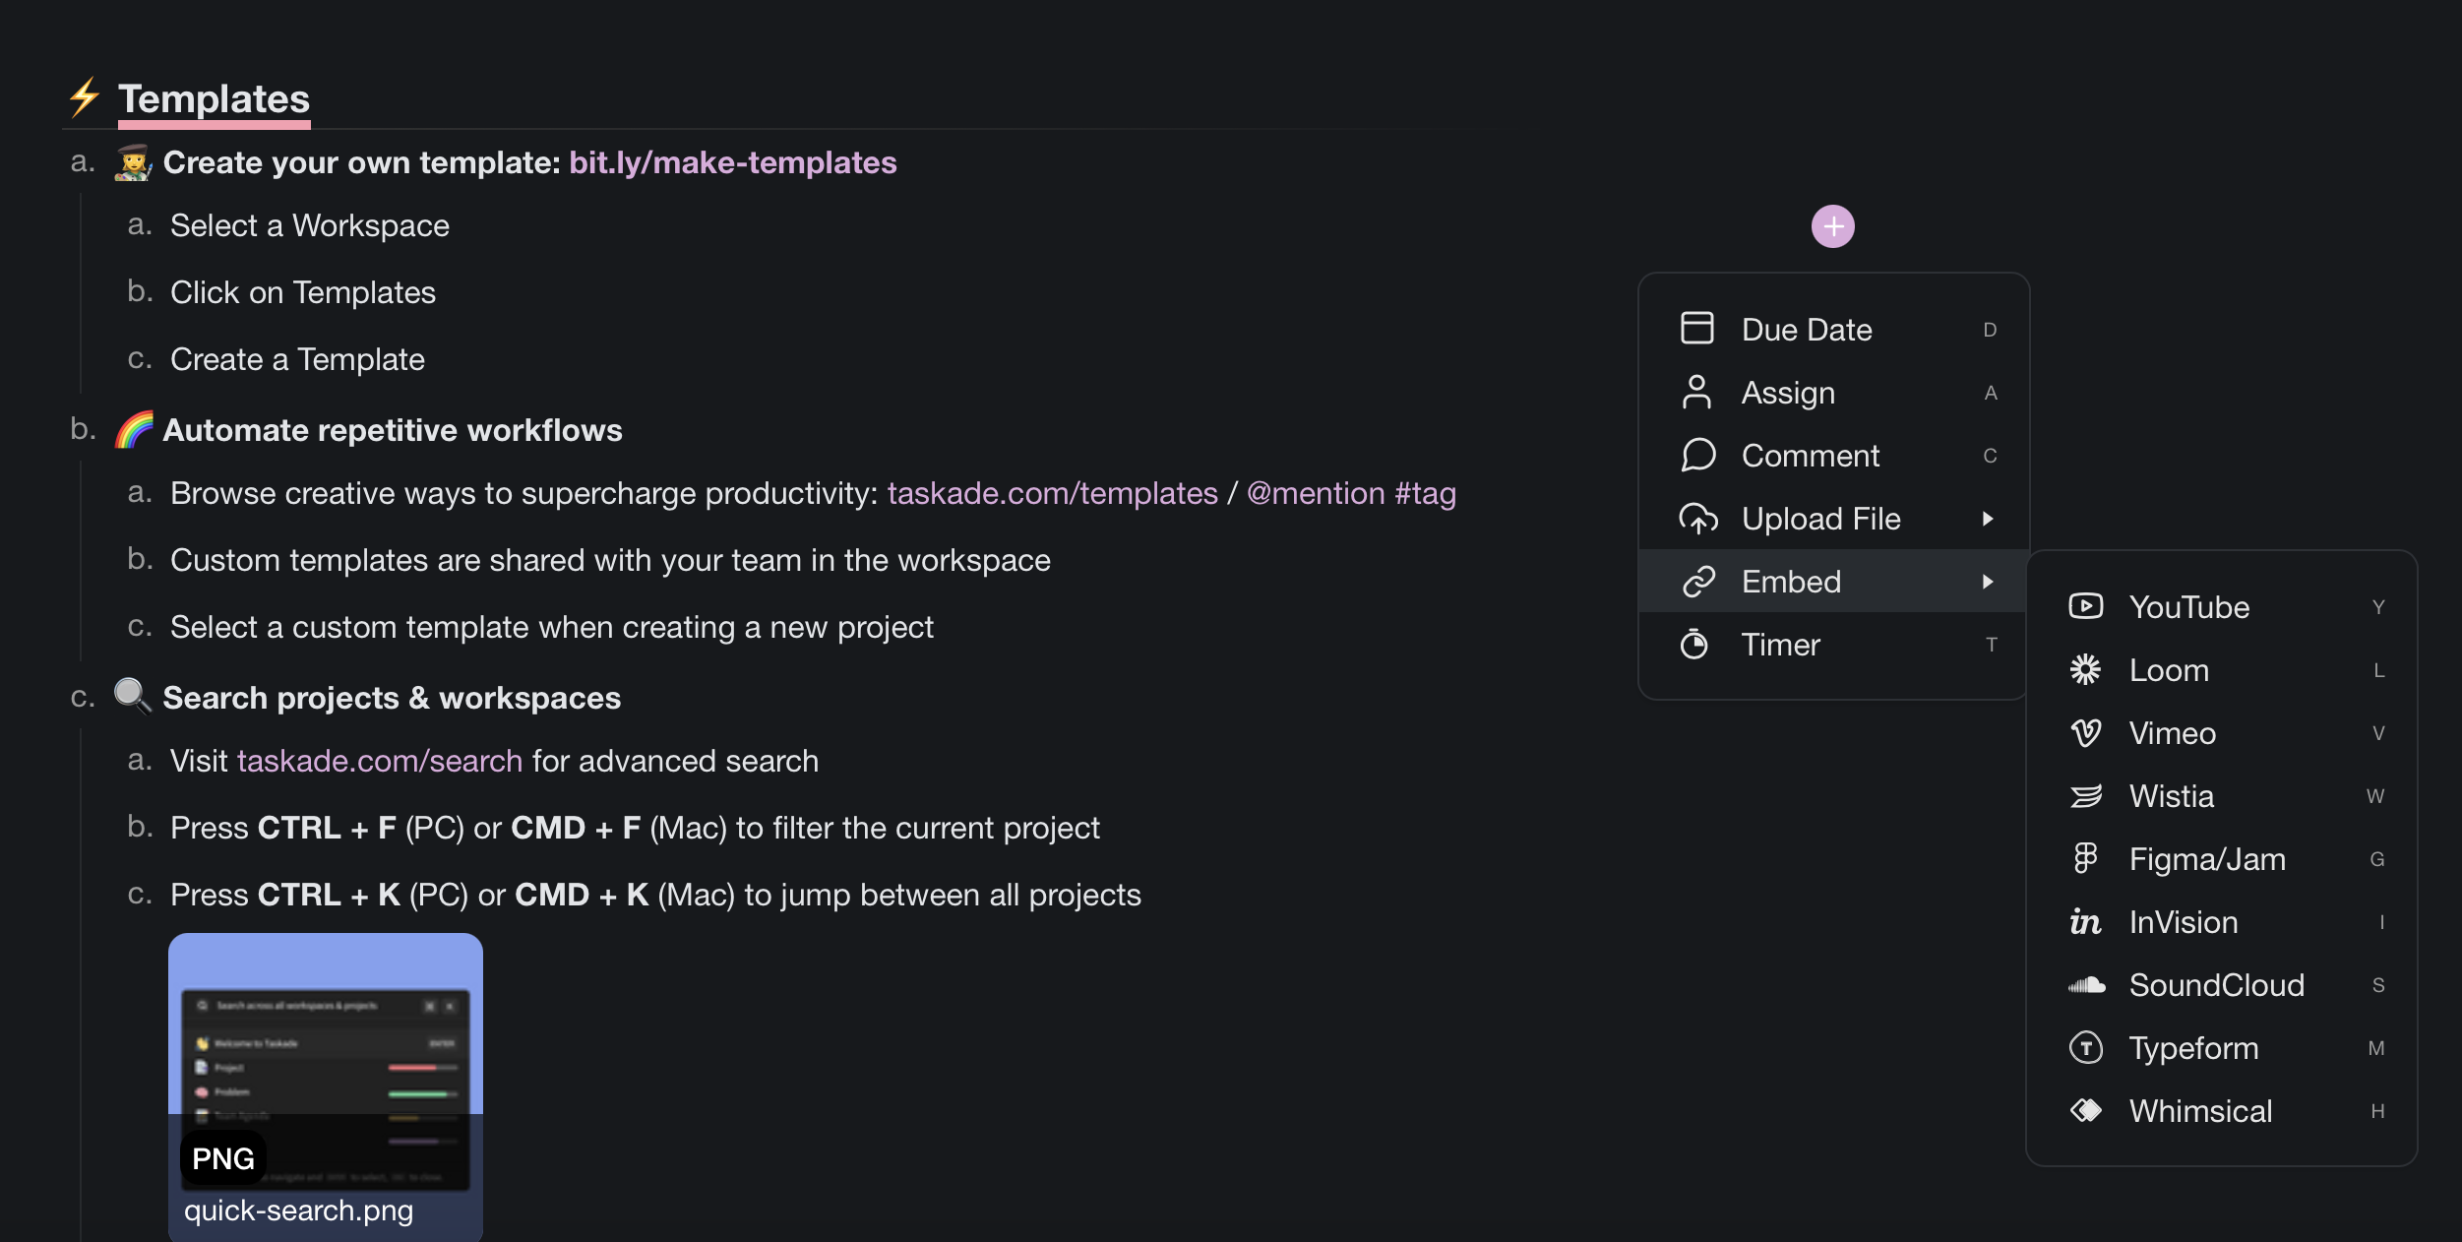Click the YouTube embed icon
The image size is (2462, 1242).
point(2085,606)
